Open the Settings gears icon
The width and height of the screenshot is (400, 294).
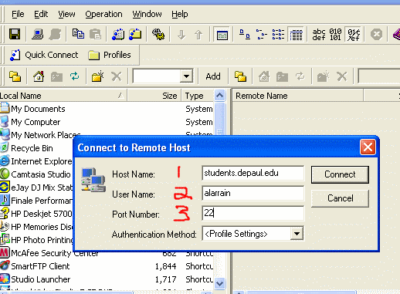tap(158, 34)
